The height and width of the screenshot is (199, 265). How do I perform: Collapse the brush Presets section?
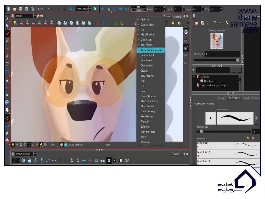197,138
